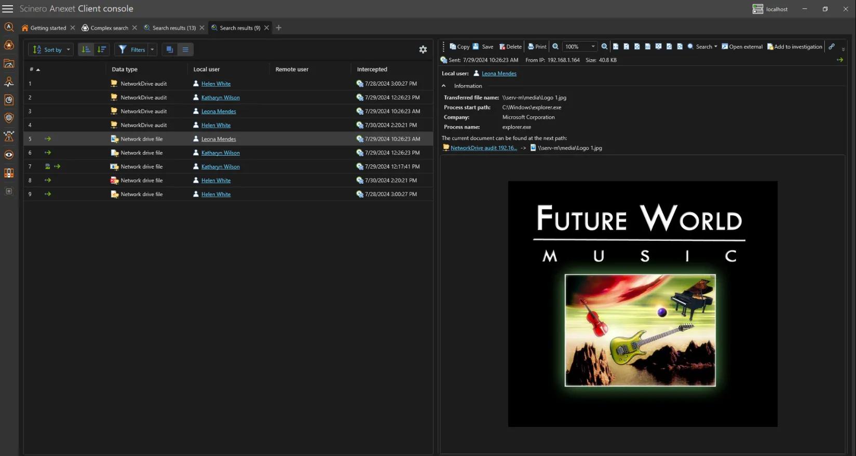Screen dimensions: 856x456
Task: Save the current document
Action: [x=483, y=47]
